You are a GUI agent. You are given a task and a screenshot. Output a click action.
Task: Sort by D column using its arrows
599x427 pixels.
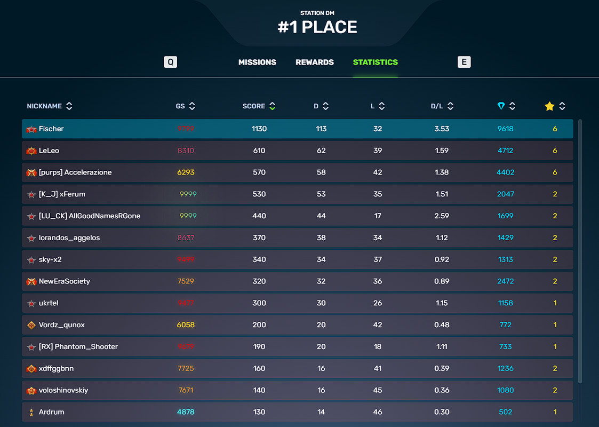[325, 106]
